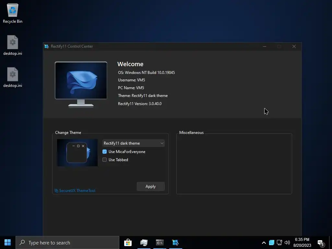Image resolution: width=332 pixels, height=249 pixels.
Task: Select the upper desktop.ini file icon
Action: 13,45
